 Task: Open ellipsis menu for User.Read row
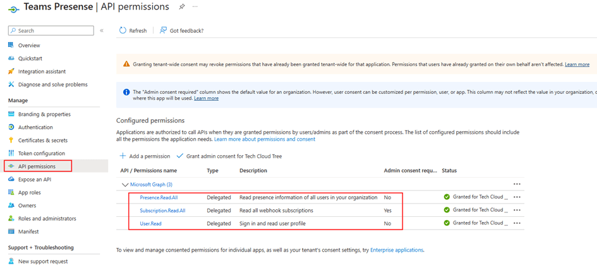(517, 223)
